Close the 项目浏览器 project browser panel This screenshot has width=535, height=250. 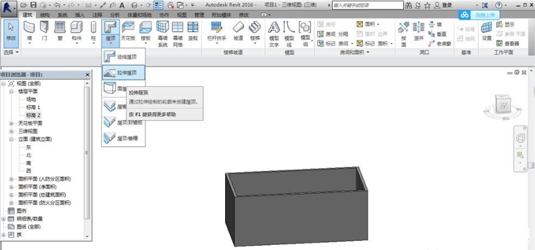click(x=87, y=74)
